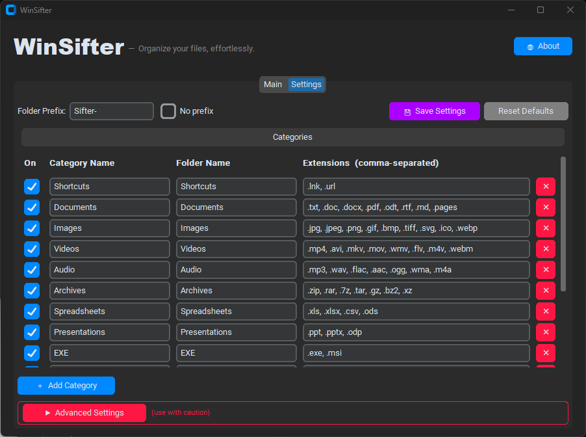Toggle the Images category off

click(x=32, y=228)
